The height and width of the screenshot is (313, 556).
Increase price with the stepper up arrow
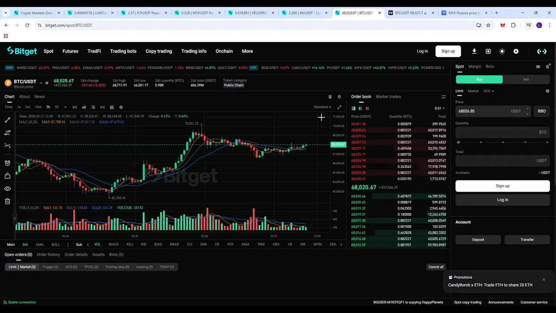pos(528,109)
